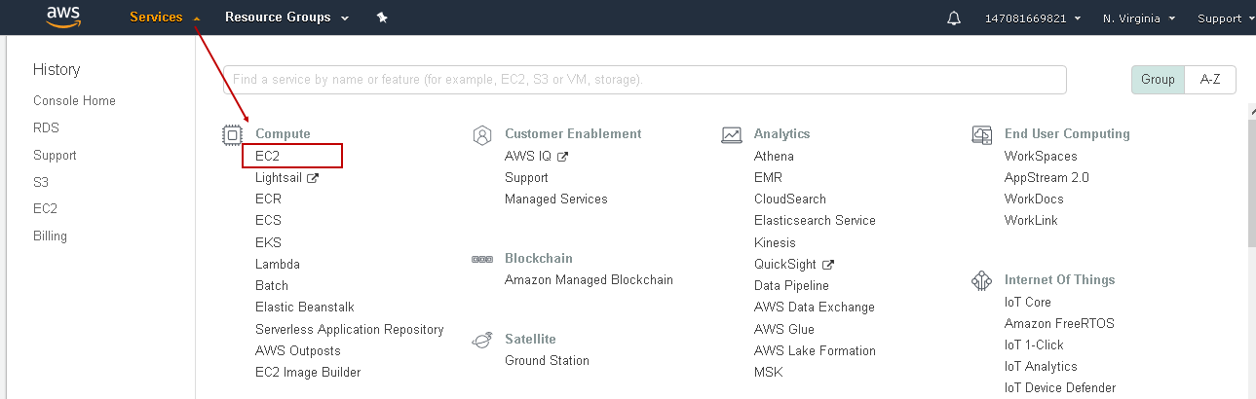Image resolution: width=1256 pixels, height=399 pixels.
Task: Click the AWS logo icon
Action: 62,18
